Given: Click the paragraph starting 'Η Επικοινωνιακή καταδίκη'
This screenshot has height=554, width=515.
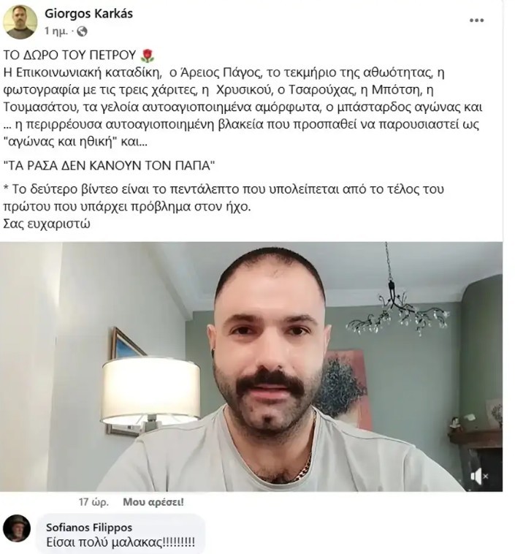Looking at the screenshot, I should coord(243,107).
